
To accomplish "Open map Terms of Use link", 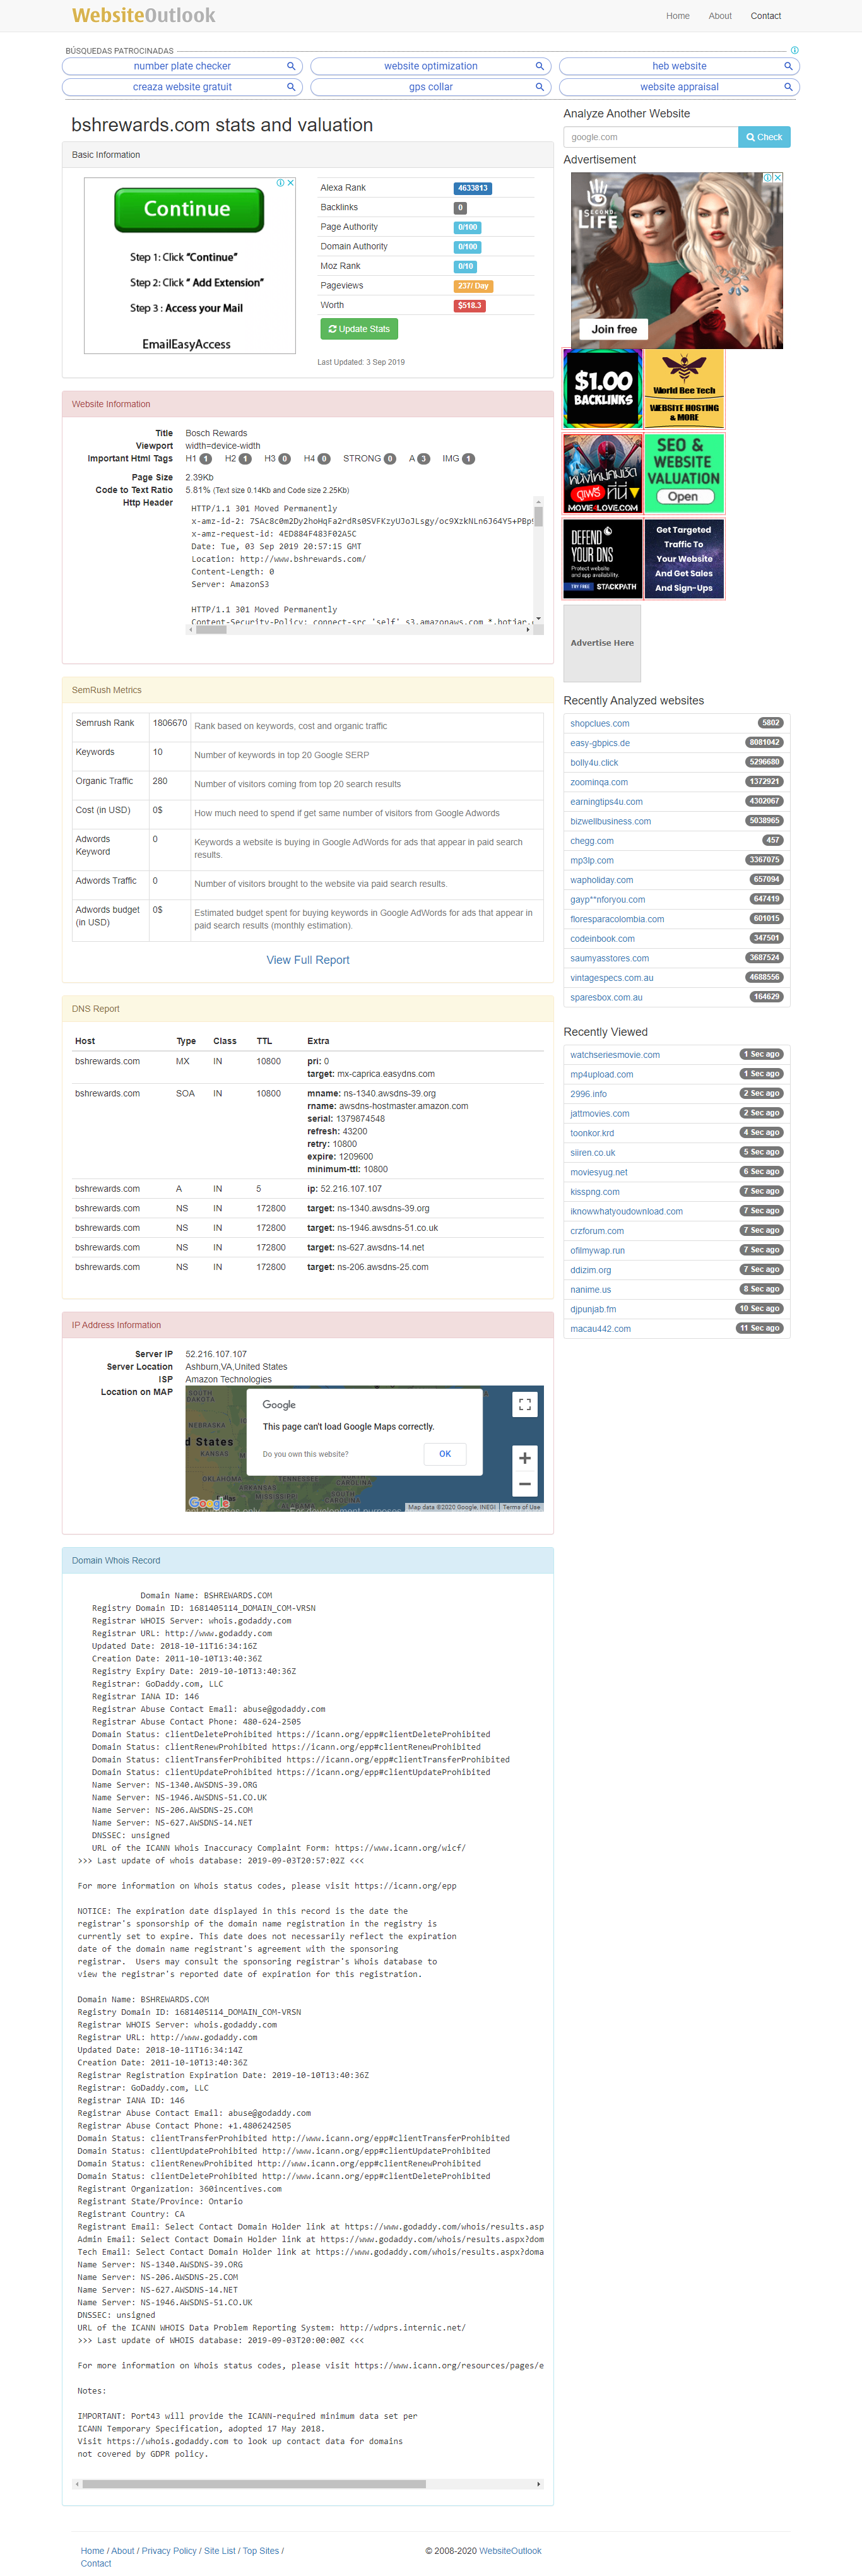I will (521, 1507).
